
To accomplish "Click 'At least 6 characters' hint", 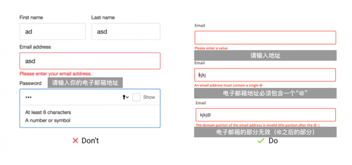I will point(48,112).
